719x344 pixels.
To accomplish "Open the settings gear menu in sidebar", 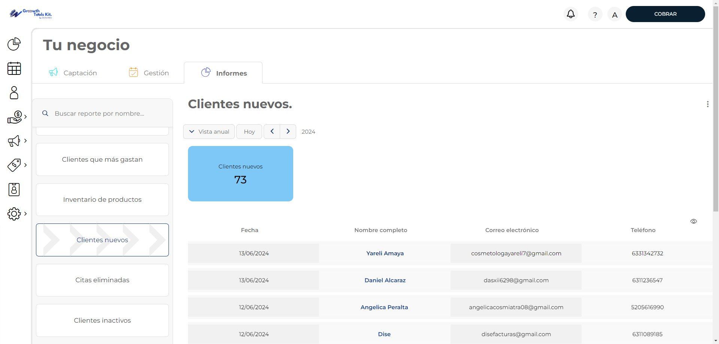I will pos(14,214).
